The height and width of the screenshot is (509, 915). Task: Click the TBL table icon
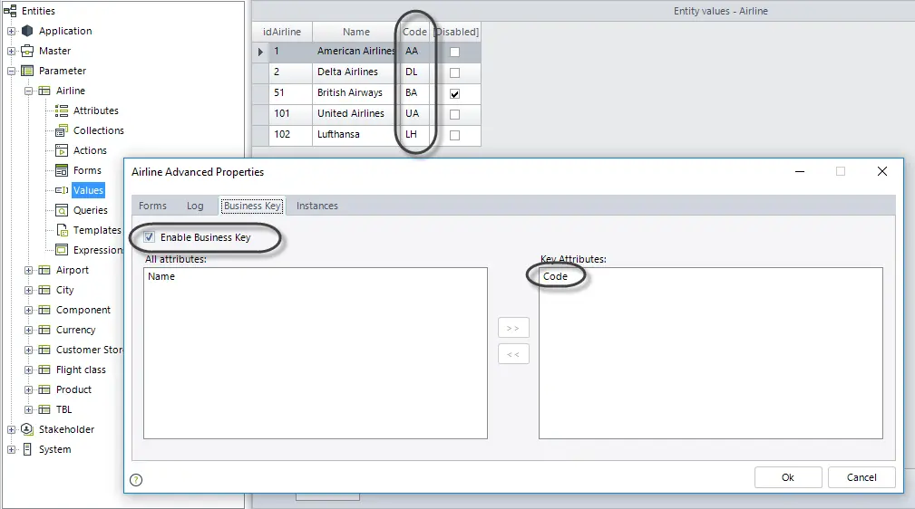click(x=44, y=409)
